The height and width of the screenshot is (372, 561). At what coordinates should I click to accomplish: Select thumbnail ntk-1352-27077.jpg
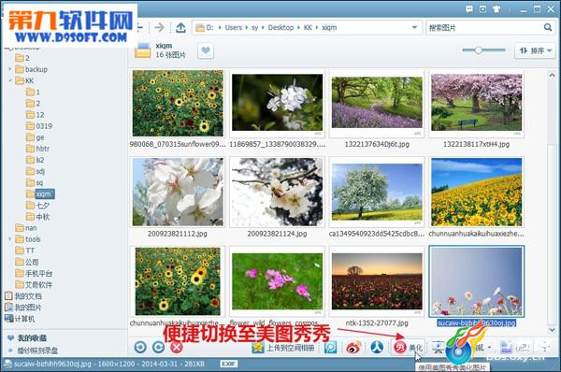(x=377, y=281)
